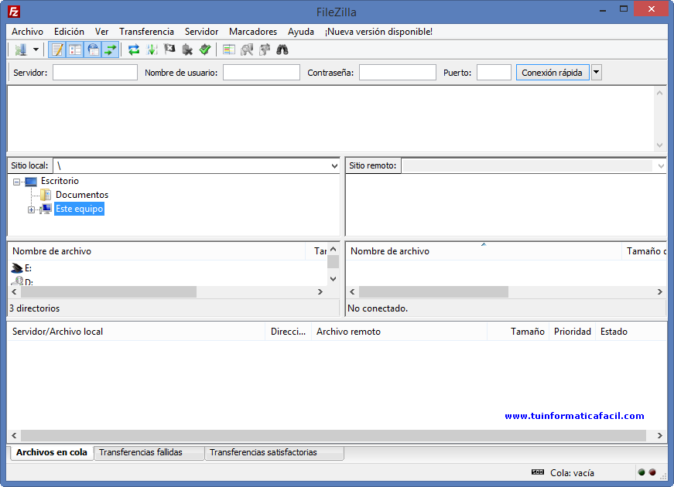Open the Site Manager icon
This screenshot has height=487, width=674.
coord(20,49)
